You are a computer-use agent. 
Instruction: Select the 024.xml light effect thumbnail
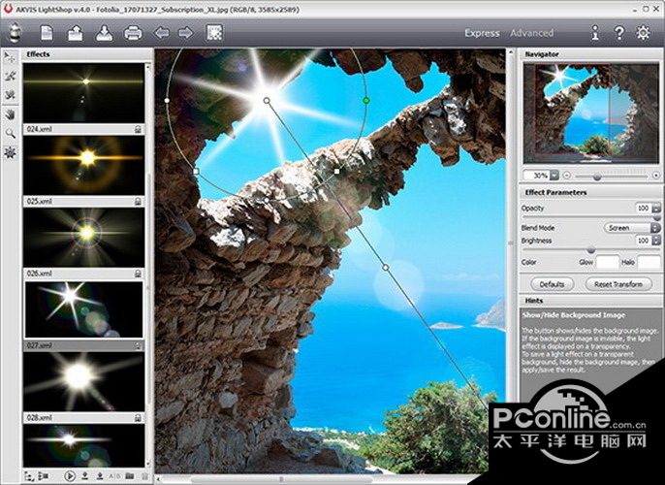84,93
